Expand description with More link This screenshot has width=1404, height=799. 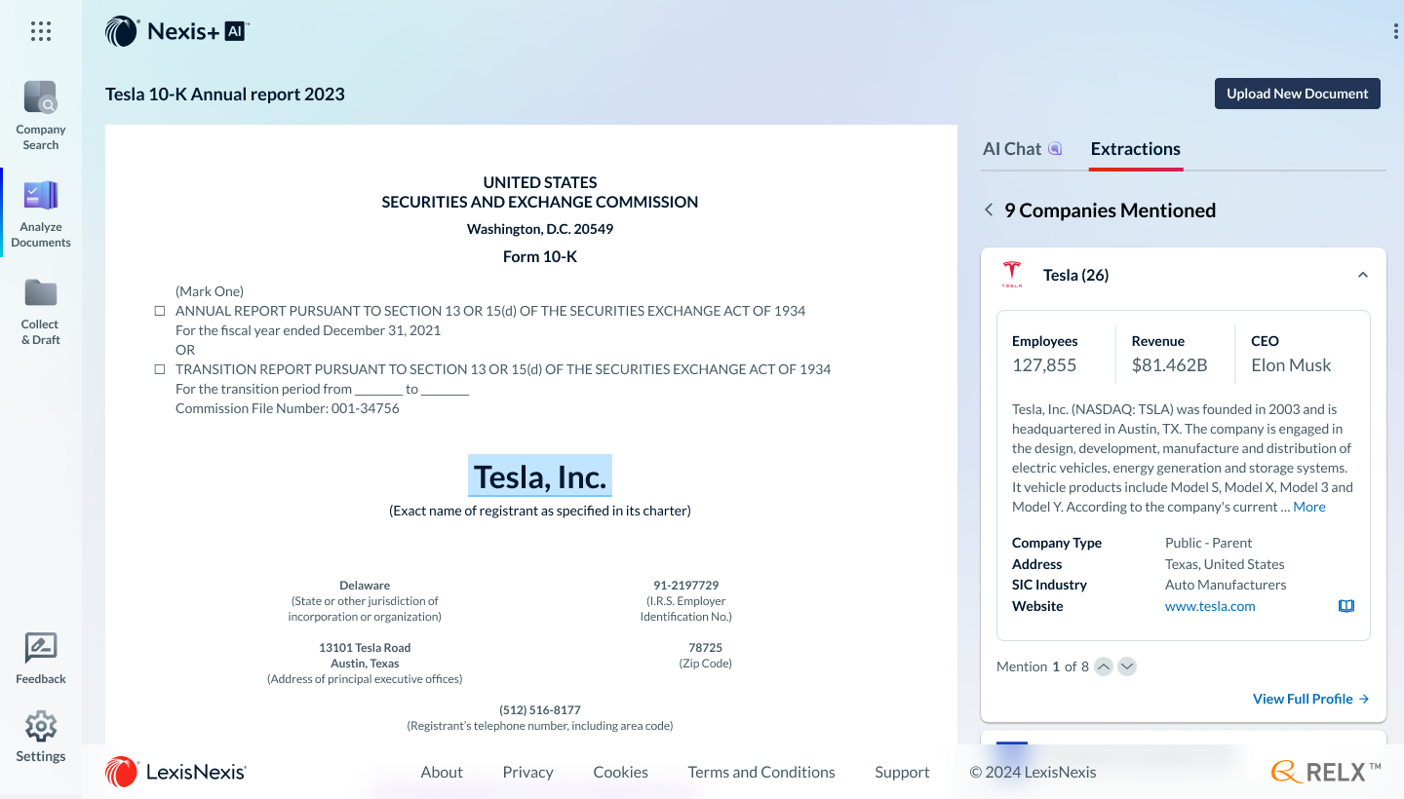click(x=1308, y=507)
